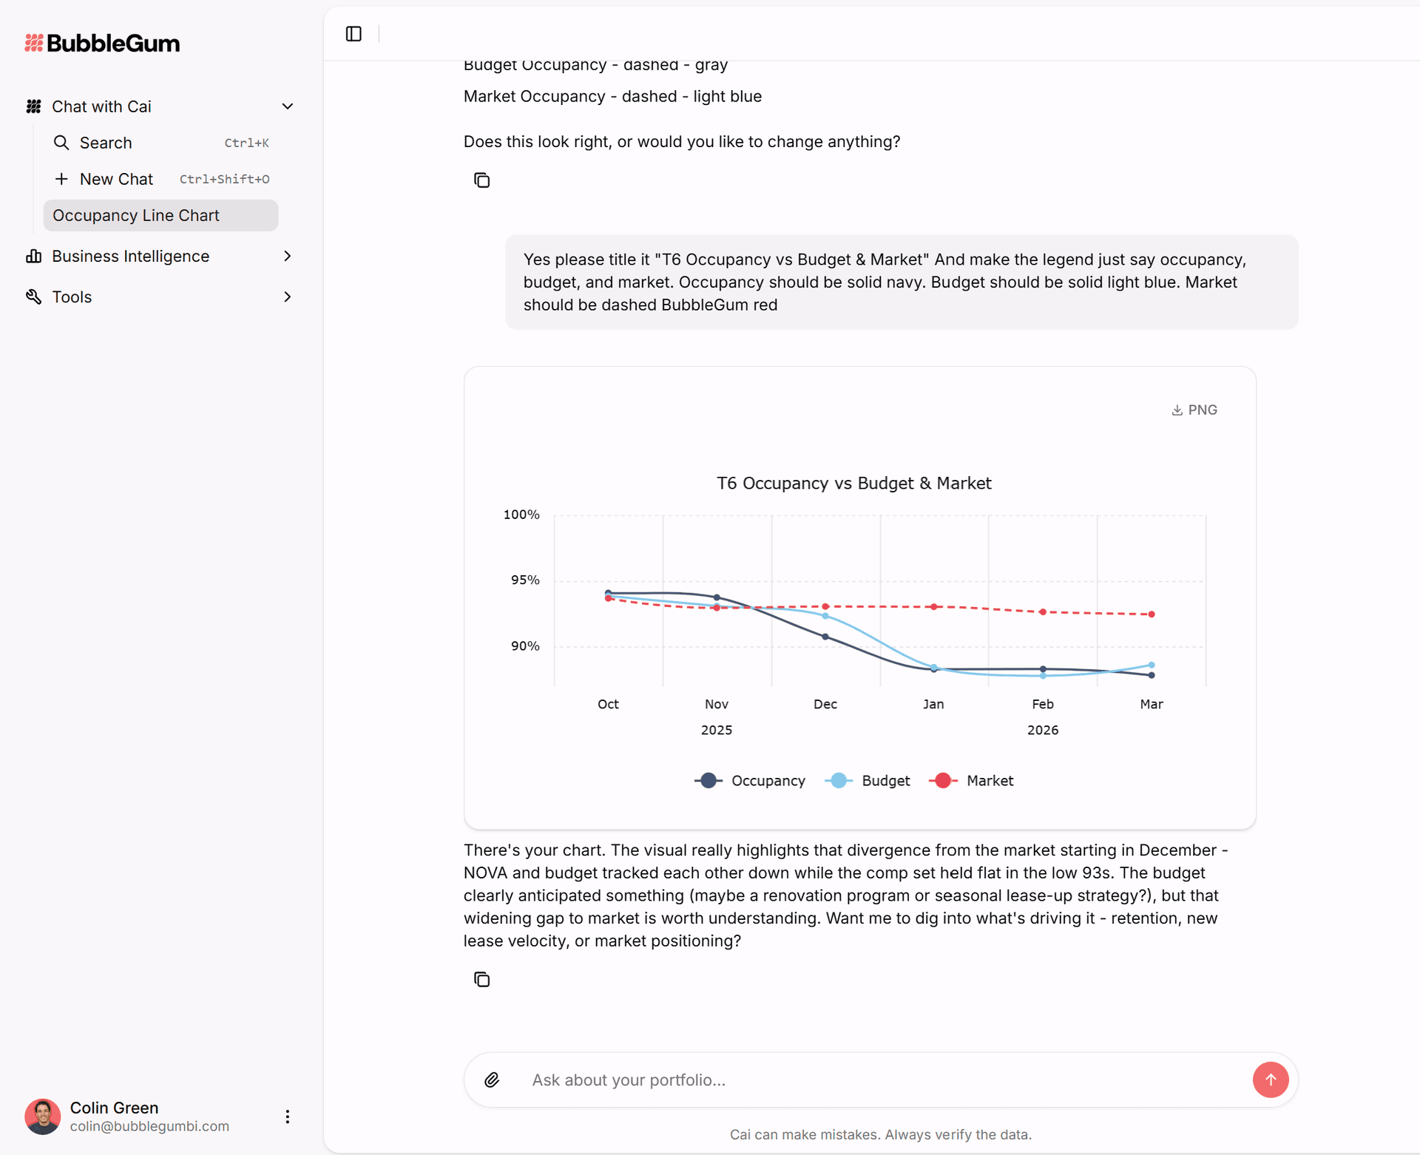Toggle the Market series visibility
This screenshot has width=1420, height=1155.
(x=971, y=780)
